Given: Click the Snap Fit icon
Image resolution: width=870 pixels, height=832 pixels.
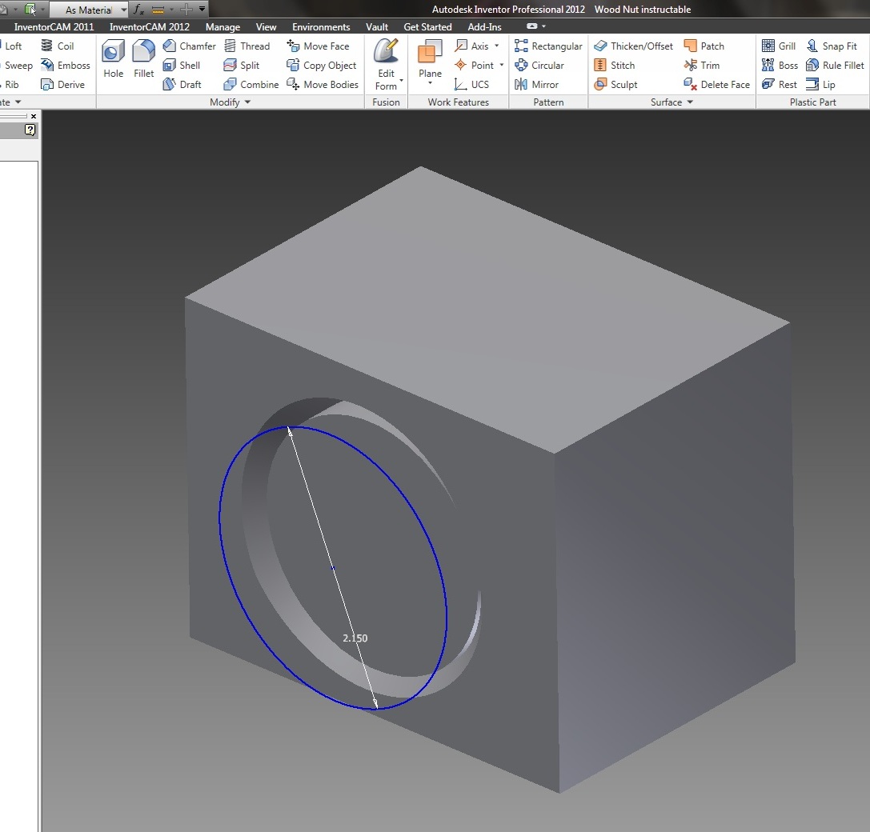Looking at the screenshot, I should click(x=812, y=46).
